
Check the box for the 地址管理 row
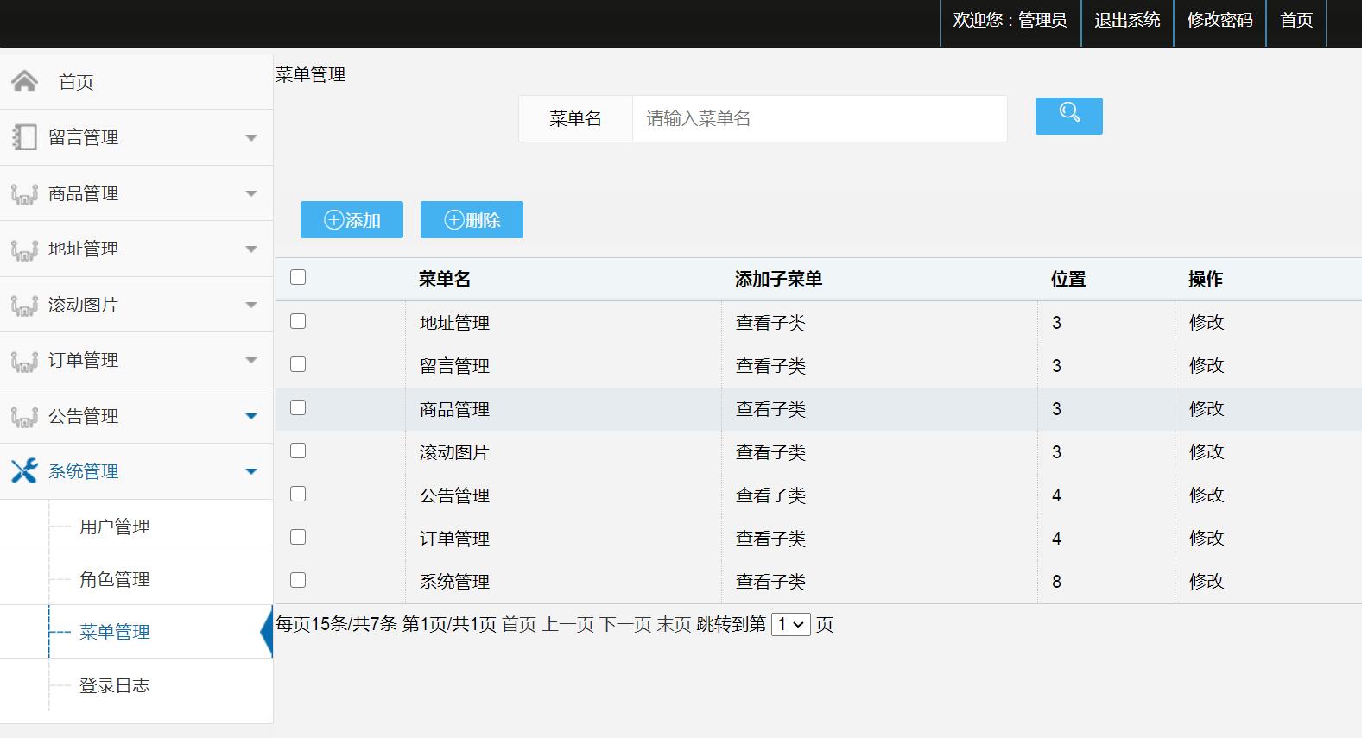[298, 321]
